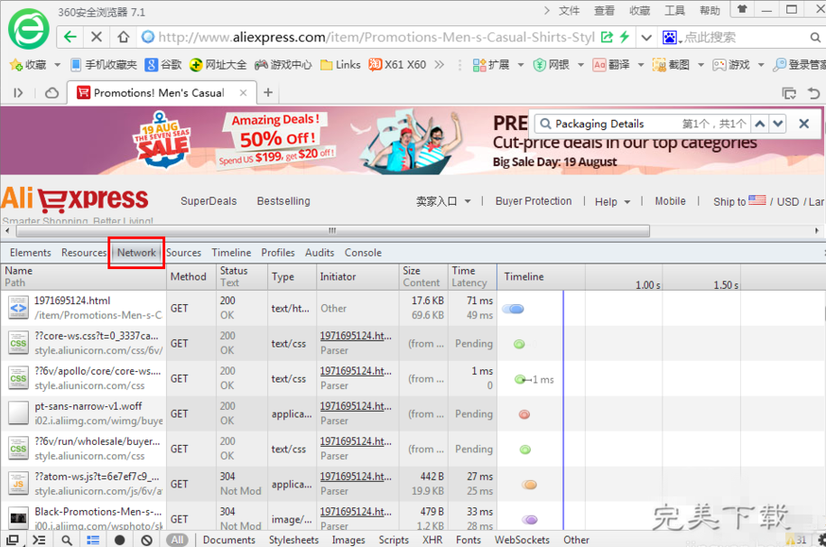Switch to the Console devtools tab
Screen dimensions: 826x547
pyautogui.click(x=363, y=253)
